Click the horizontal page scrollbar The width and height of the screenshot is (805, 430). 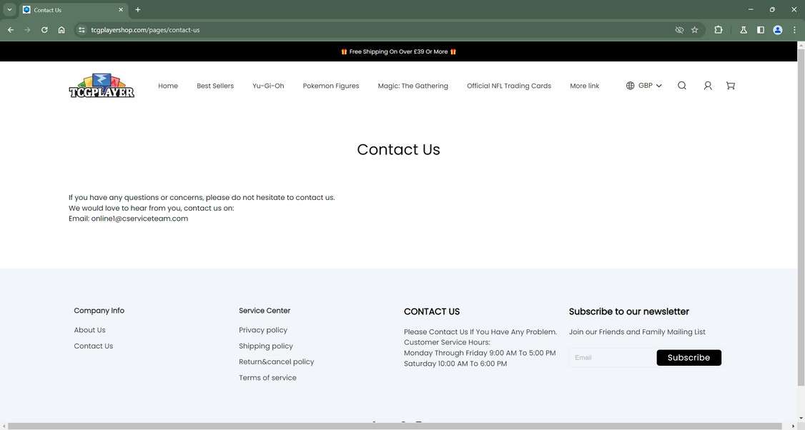pos(395,426)
